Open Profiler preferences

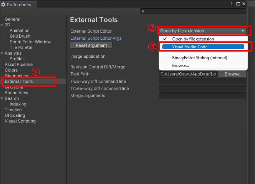click(17, 59)
